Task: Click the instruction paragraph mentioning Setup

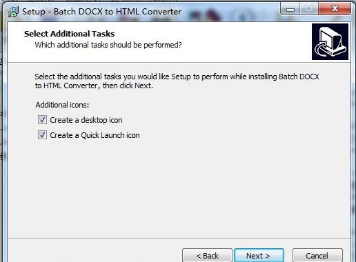Action: point(177,81)
